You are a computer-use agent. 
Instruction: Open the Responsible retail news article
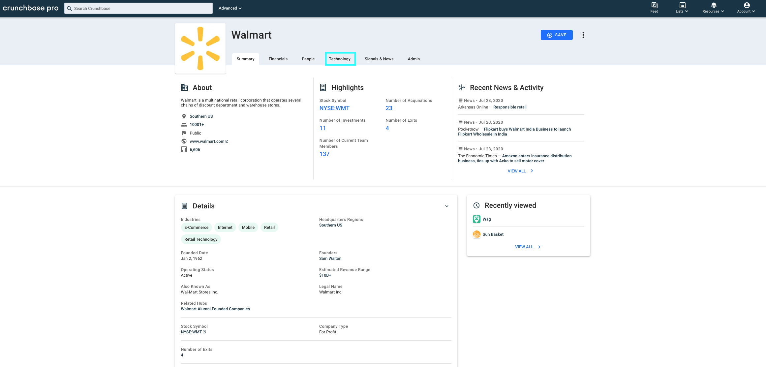[510, 107]
